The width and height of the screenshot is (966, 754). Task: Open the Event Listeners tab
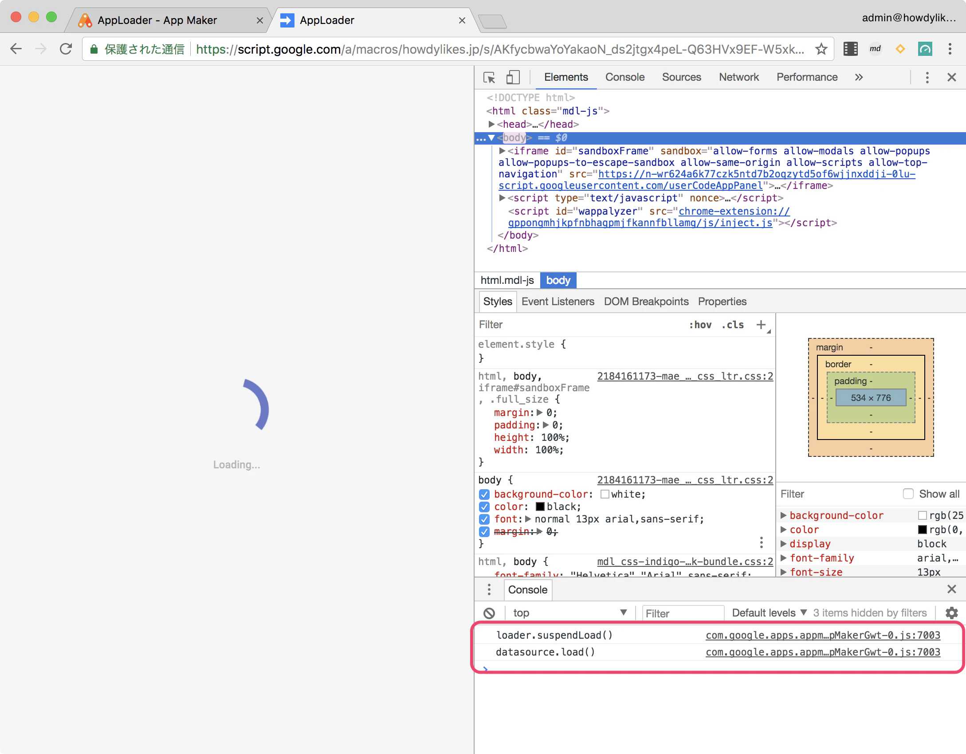558,302
